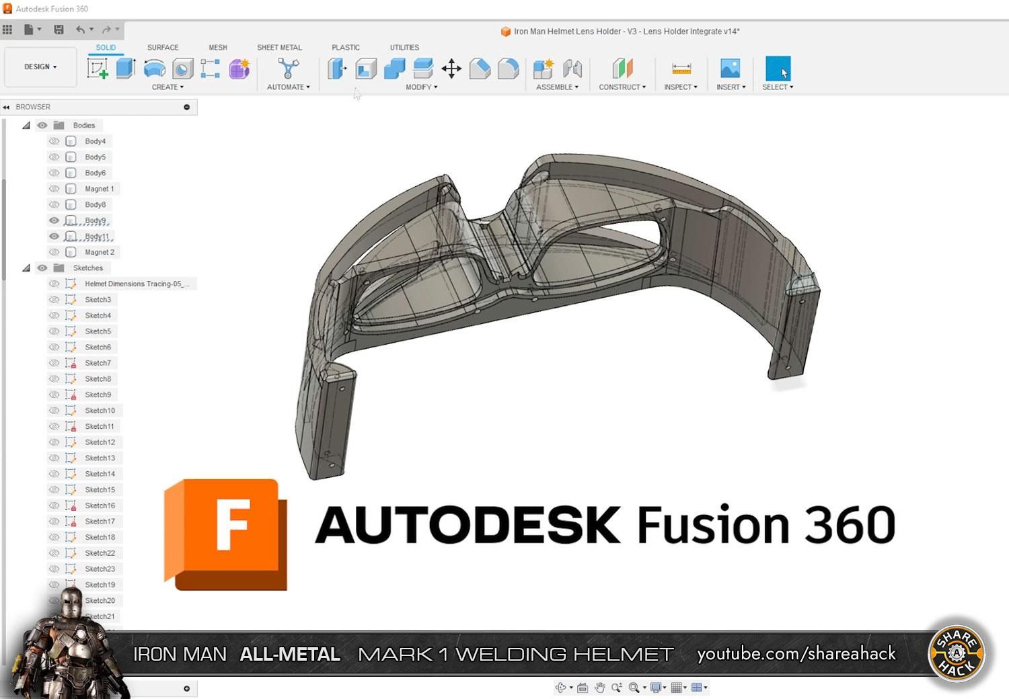Open the SELECT dropdown
The height and width of the screenshot is (699, 1009).
pyautogui.click(x=778, y=87)
